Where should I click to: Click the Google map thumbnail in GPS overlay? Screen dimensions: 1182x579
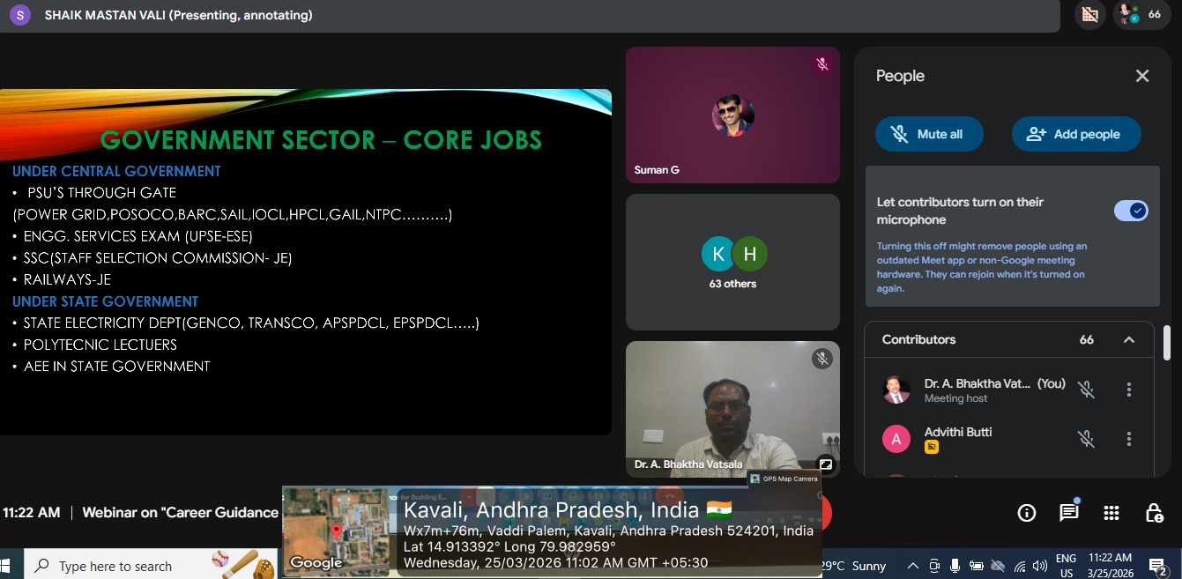coord(336,531)
